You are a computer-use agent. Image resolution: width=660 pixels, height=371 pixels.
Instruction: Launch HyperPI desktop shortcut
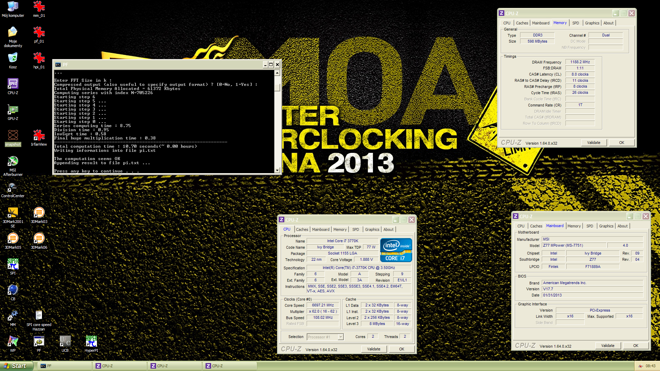pyautogui.click(x=91, y=344)
